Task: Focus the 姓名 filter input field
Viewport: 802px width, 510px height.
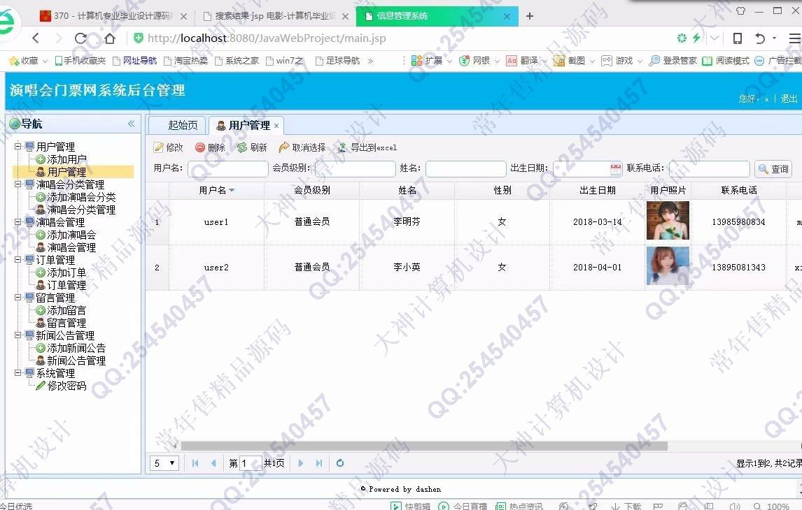Action: point(466,169)
